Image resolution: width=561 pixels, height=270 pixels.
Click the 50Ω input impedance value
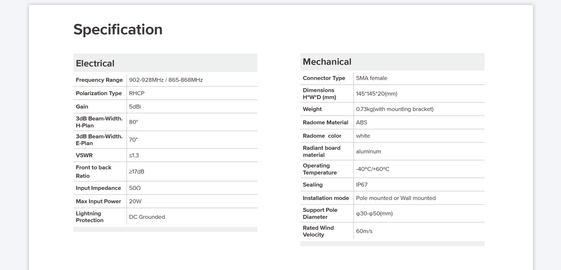(x=135, y=188)
